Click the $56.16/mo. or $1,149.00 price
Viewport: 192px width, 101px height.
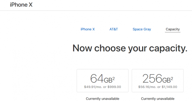(158, 87)
